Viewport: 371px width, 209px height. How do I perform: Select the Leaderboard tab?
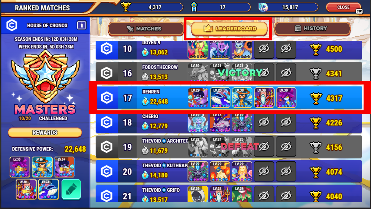(229, 29)
